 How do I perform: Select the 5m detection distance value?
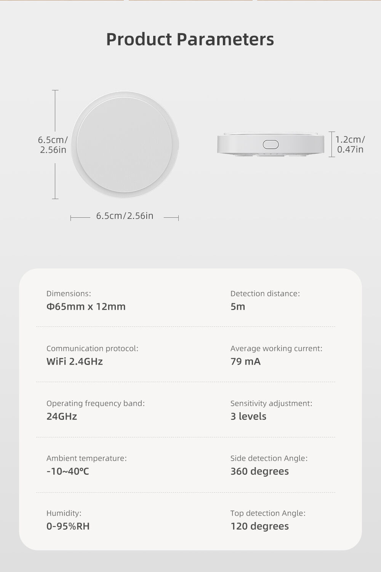(238, 307)
